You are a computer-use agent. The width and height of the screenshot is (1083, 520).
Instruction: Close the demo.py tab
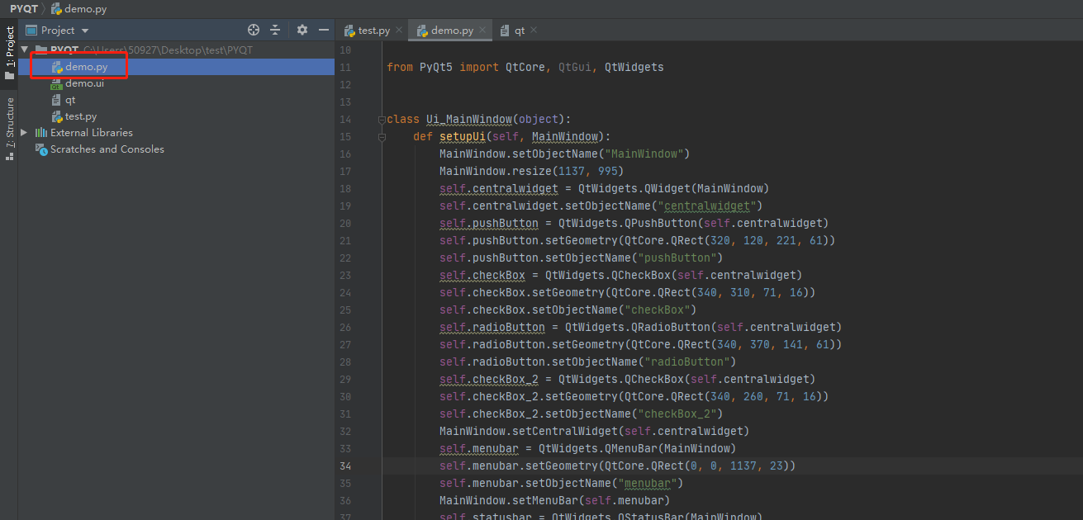click(x=482, y=30)
